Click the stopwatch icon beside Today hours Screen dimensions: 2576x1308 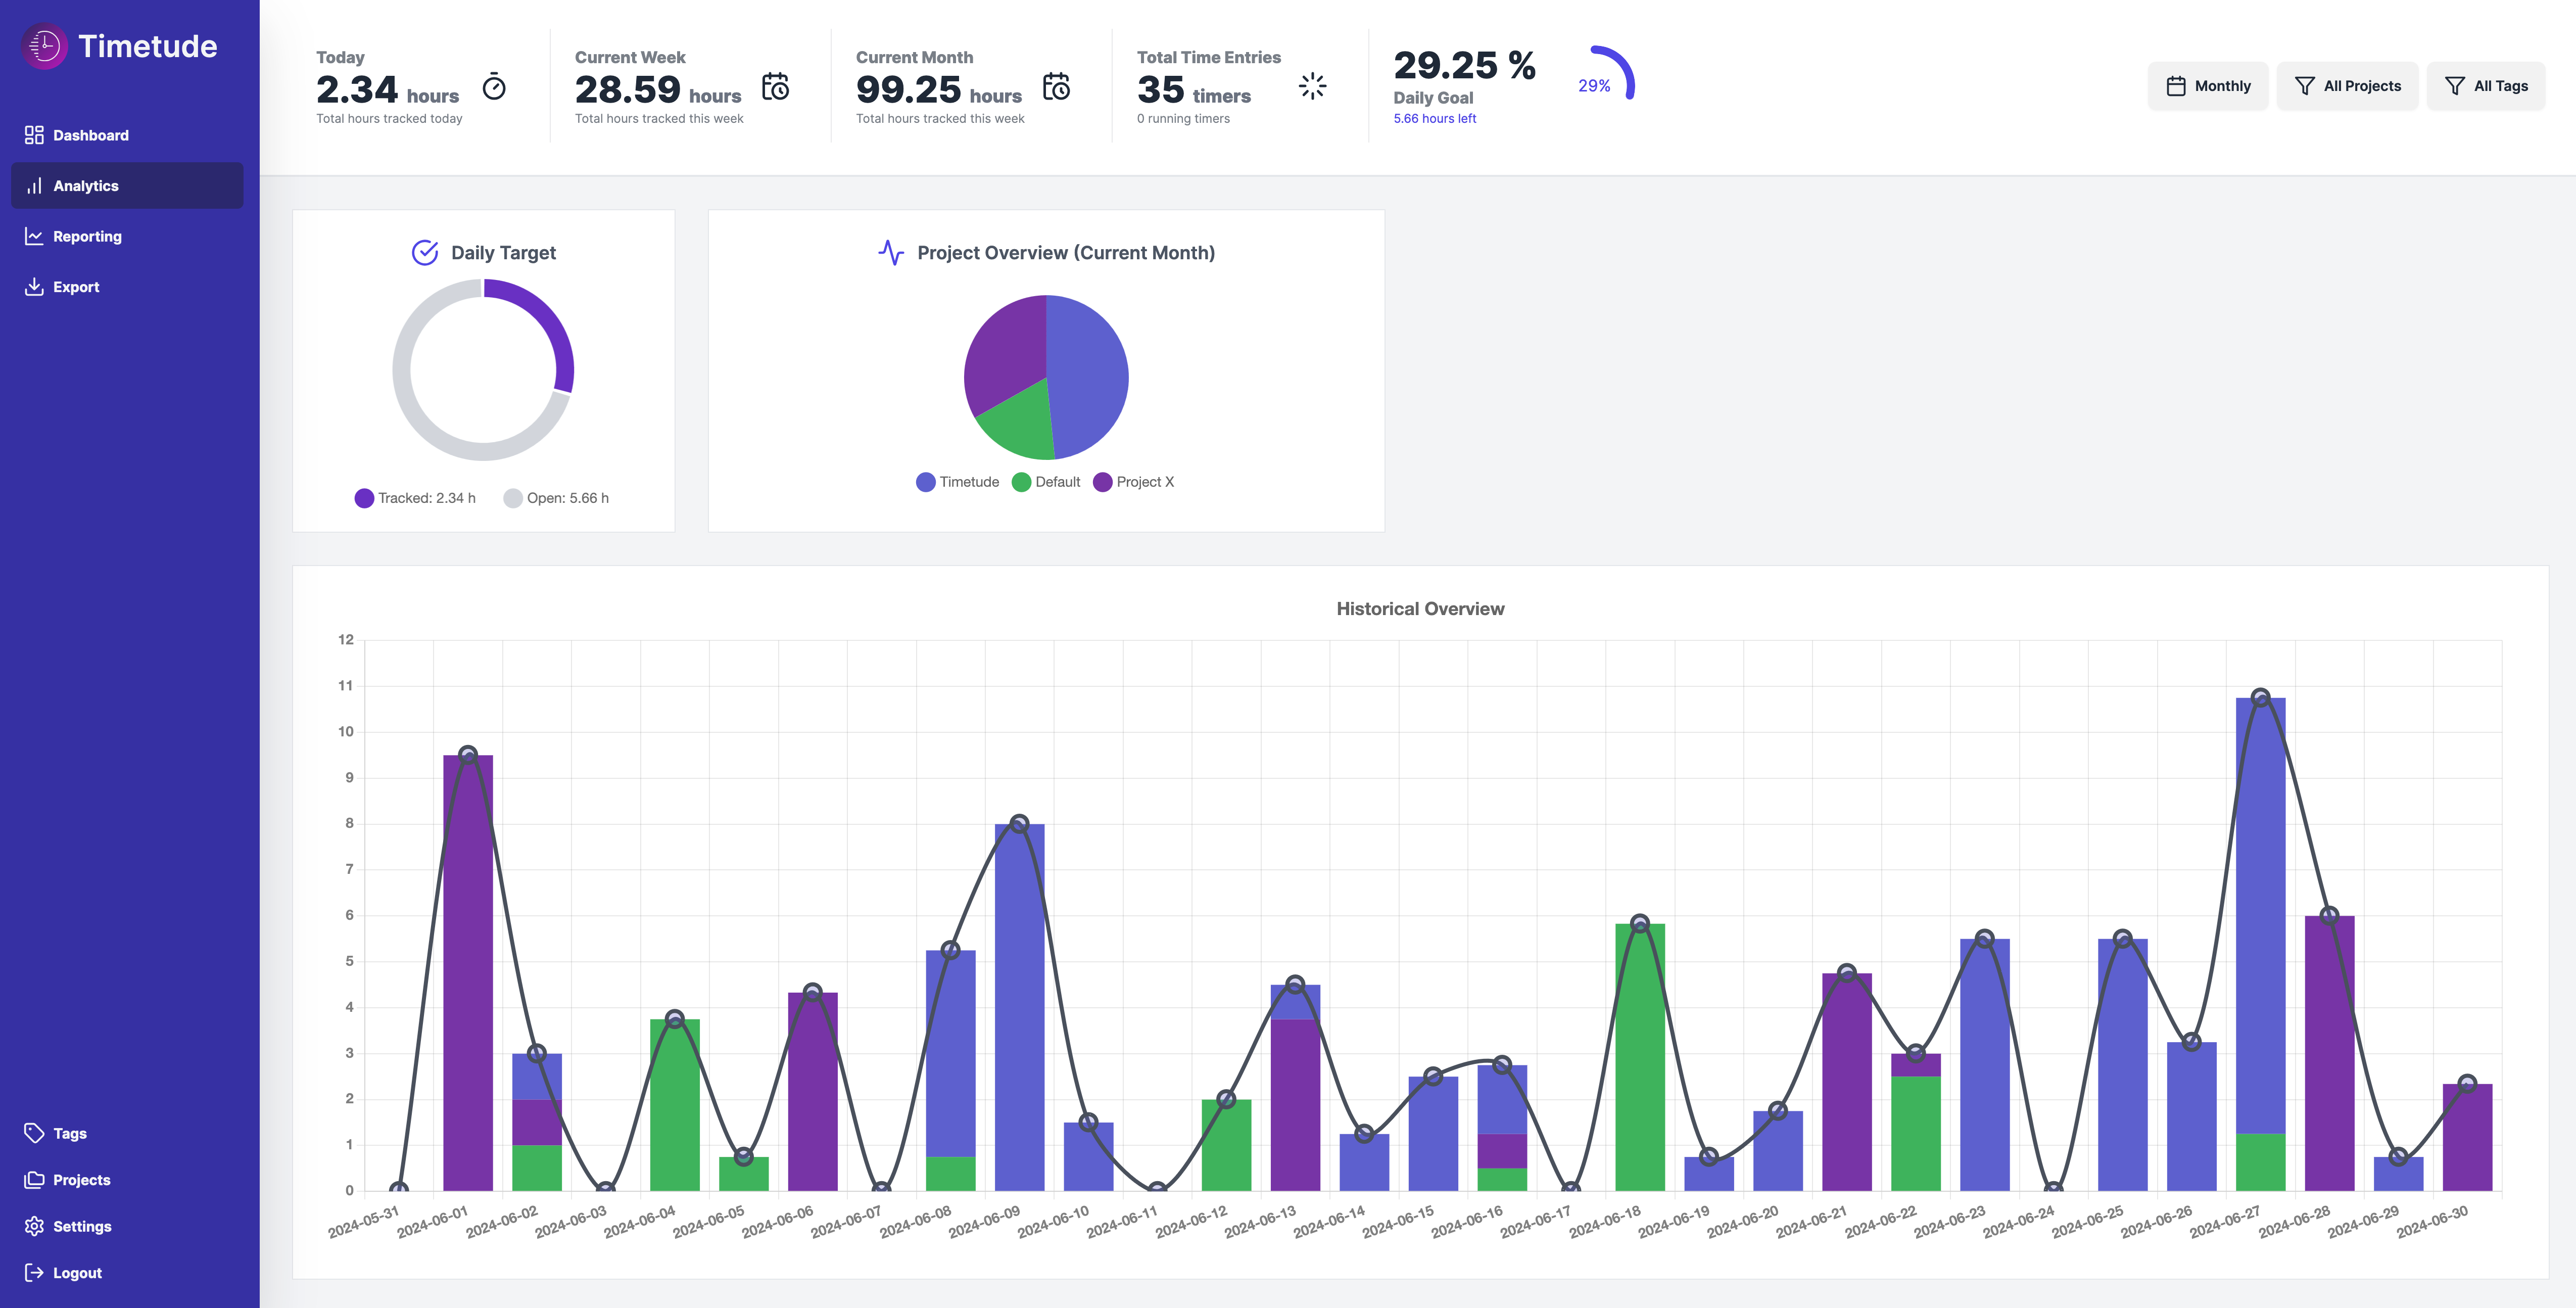(494, 87)
